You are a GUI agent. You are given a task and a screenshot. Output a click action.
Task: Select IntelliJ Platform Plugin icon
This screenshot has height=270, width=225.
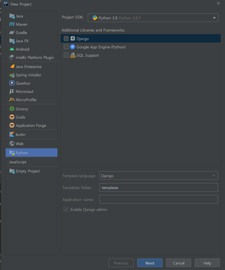click(x=12, y=57)
